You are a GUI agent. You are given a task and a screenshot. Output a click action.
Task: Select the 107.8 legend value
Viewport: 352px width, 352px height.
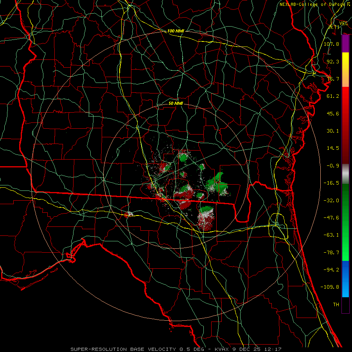coord(331,44)
